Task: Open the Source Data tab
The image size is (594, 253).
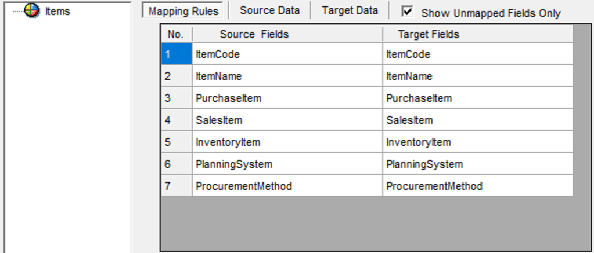Action: pos(269,10)
